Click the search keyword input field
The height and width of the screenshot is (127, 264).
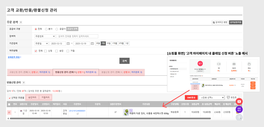(x=77, y=36)
